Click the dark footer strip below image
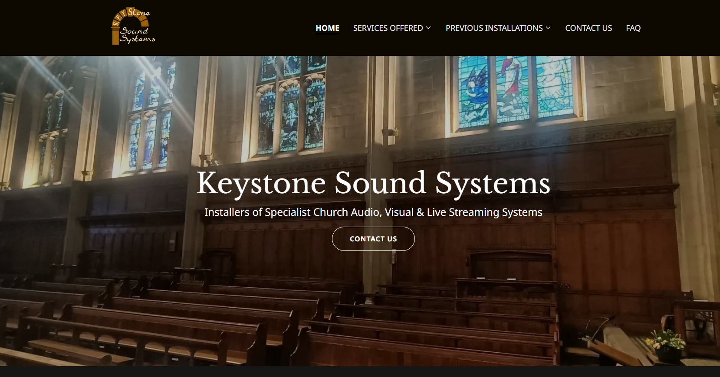Image resolution: width=720 pixels, height=377 pixels. click(360, 372)
